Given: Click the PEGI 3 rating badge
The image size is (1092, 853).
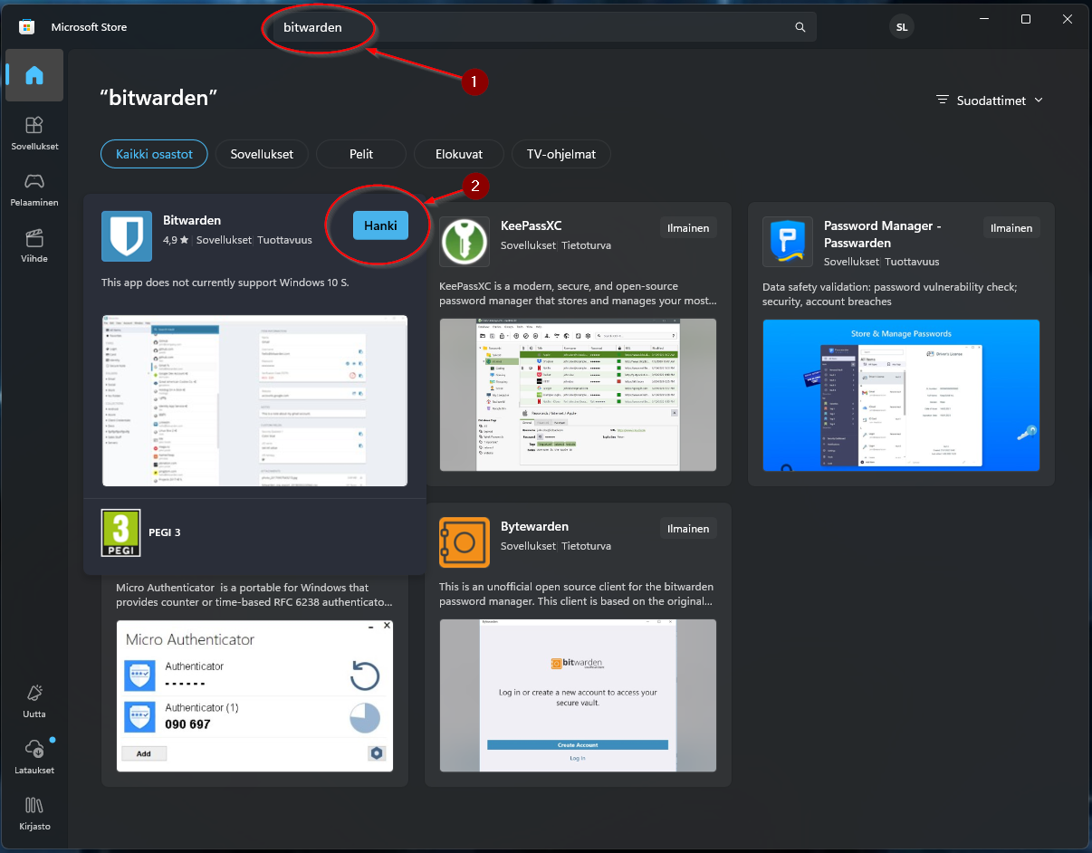Looking at the screenshot, I should pos(120,532).
